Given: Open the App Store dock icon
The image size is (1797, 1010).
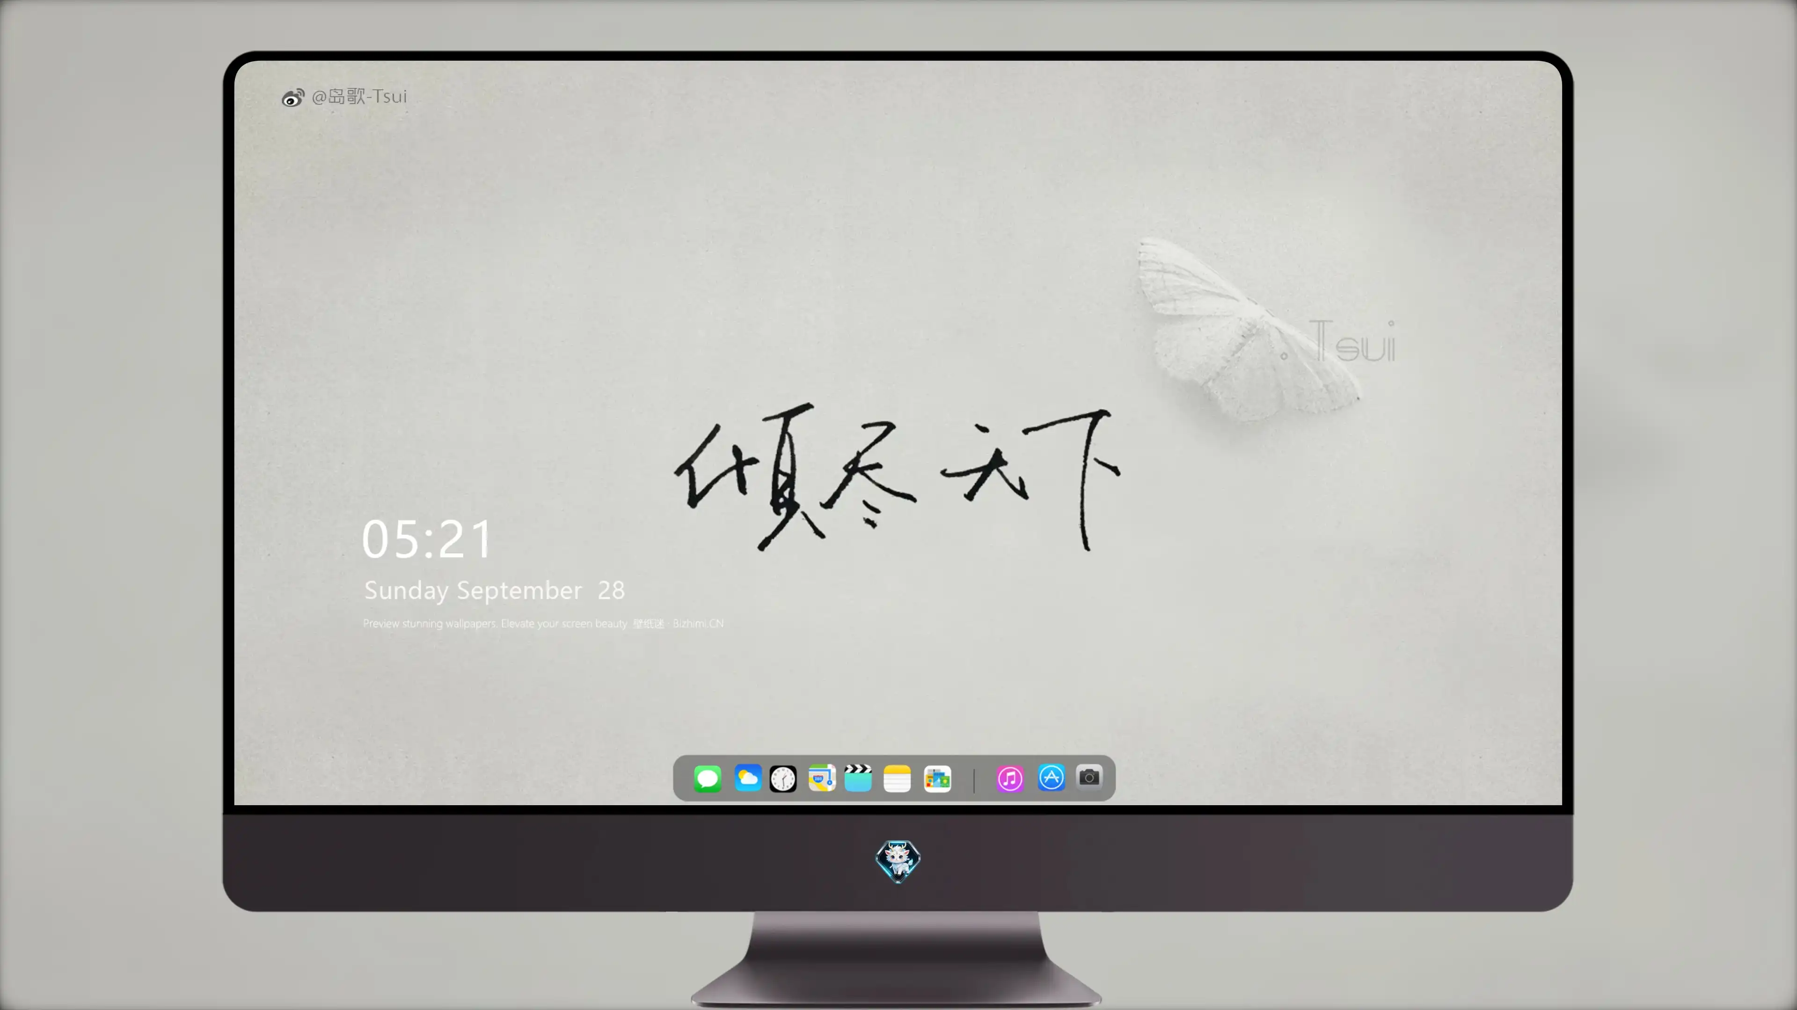Looking at the screenshot, I should (x=1051, y=778).
